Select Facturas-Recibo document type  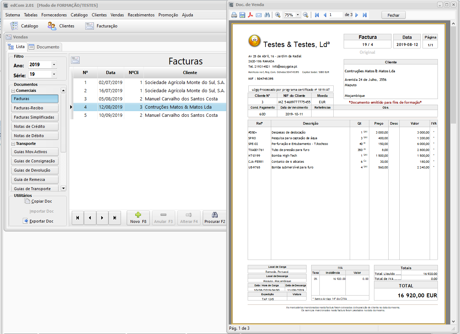click(35, 108)
